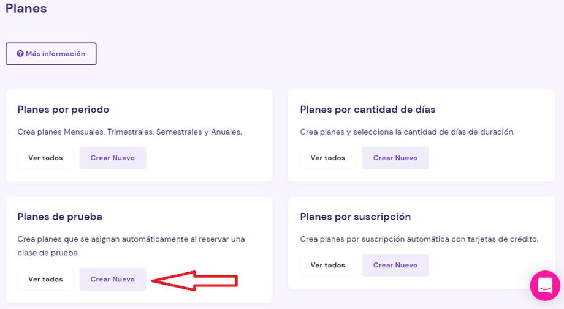Click the cantidad de días de duración description

[407, 132]
